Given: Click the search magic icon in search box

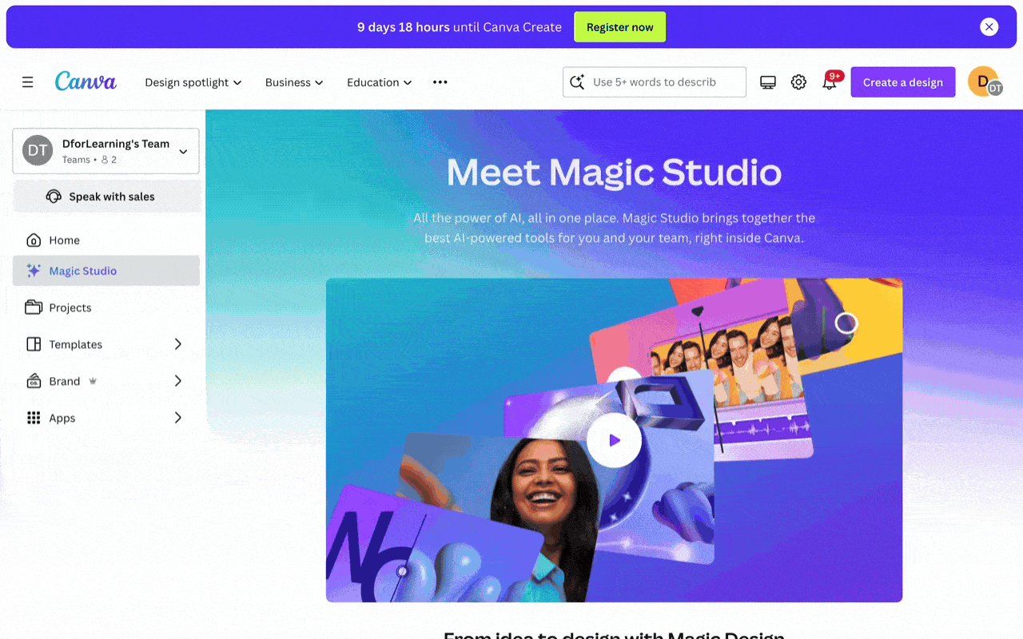Looking at the screenshot, I should click(x=576, y=82).
